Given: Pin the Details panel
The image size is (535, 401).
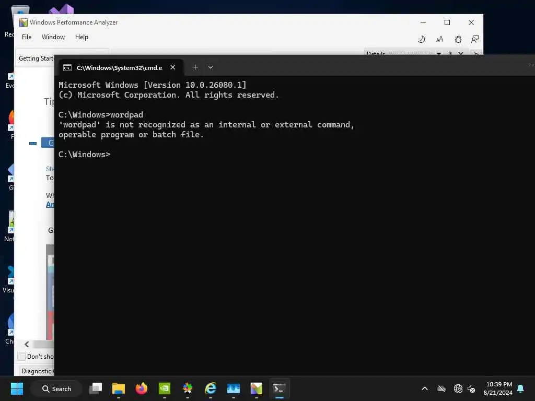Looking at the screenshot, I should pyautogui.click(x=450, y=54).
